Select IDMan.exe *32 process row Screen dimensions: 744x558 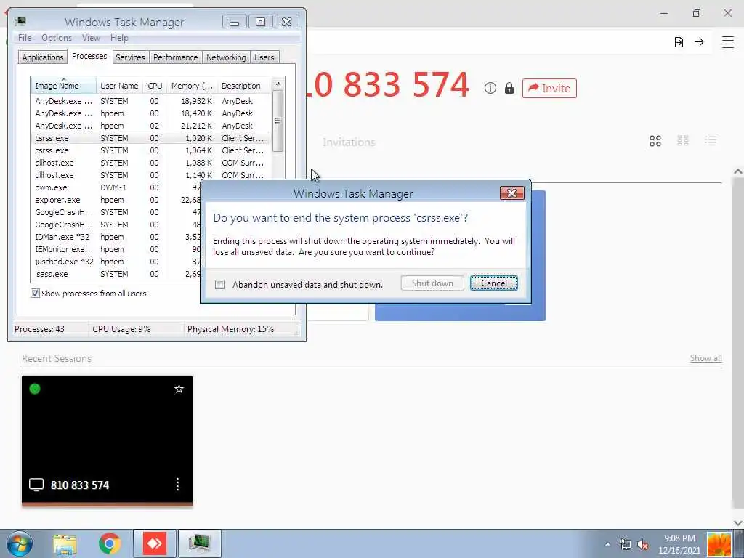click(116, 237)
